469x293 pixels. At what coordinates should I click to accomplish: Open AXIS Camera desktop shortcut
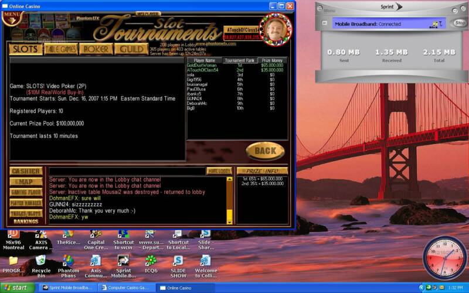tap(41, 240)
